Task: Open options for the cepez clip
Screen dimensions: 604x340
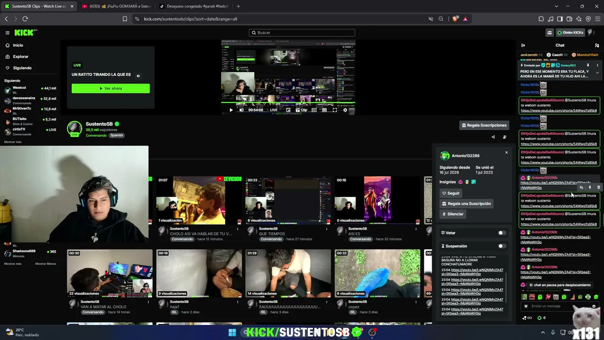Action: pyautogui.click(x=416, y=302)
